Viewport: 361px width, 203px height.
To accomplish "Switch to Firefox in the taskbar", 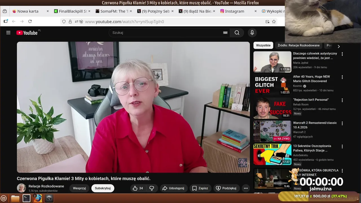I will point(38,198).
